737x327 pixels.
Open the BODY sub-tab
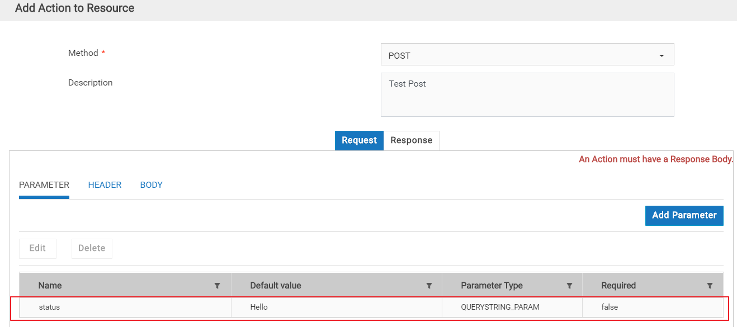tap(151, 185)
